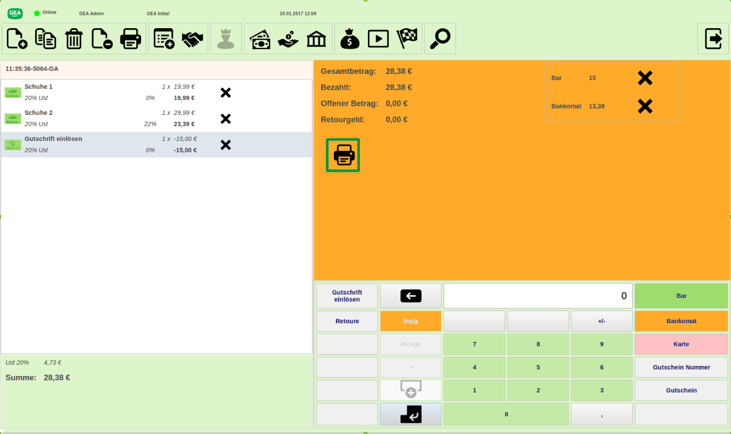Remove the Bankomat payment of 13,38
The height and width of the screenshot is (434, 731).
click(x=645, y=106)
